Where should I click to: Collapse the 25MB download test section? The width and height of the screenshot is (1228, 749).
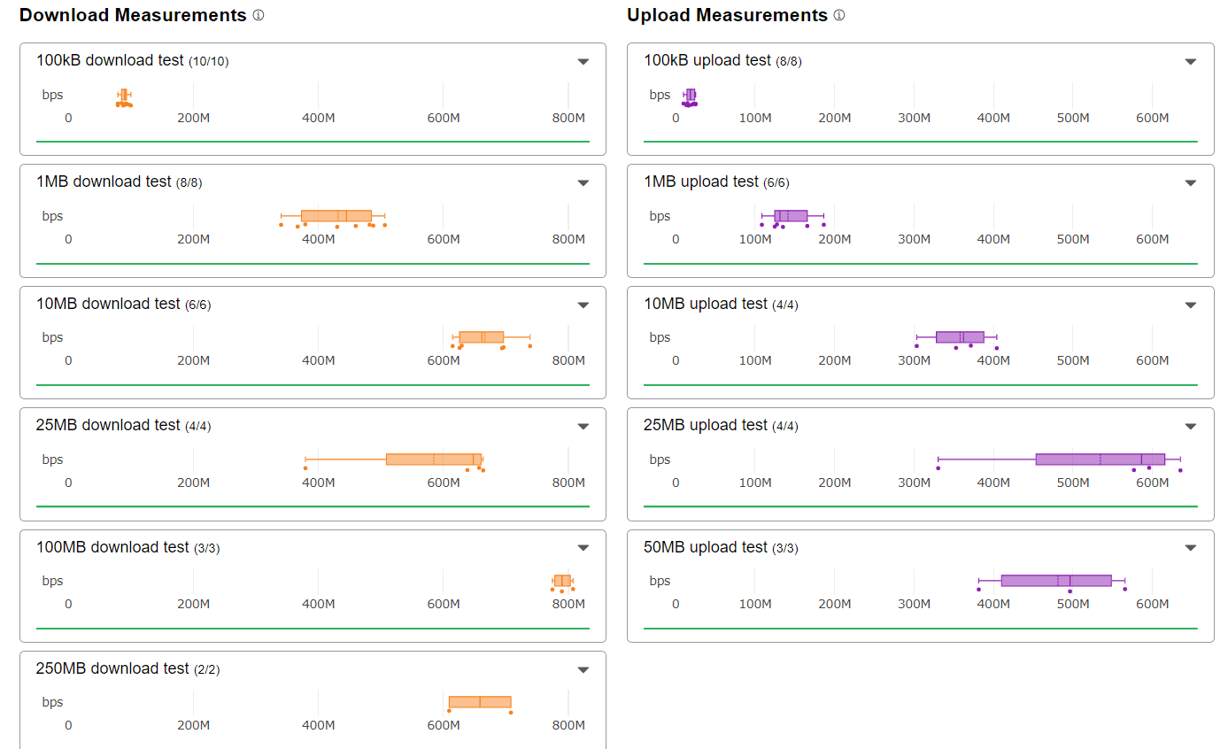(583, 426)
